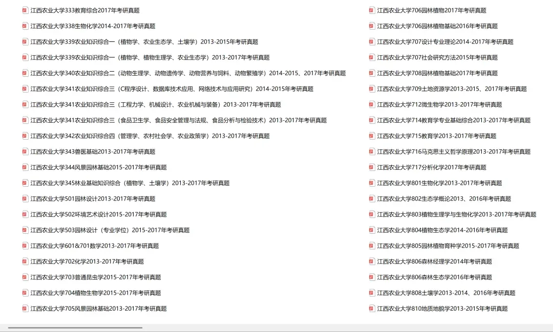553x332 pixels.
Task: Open 345林业基础知识综合 file entry
Action: [x=130, y=183]
